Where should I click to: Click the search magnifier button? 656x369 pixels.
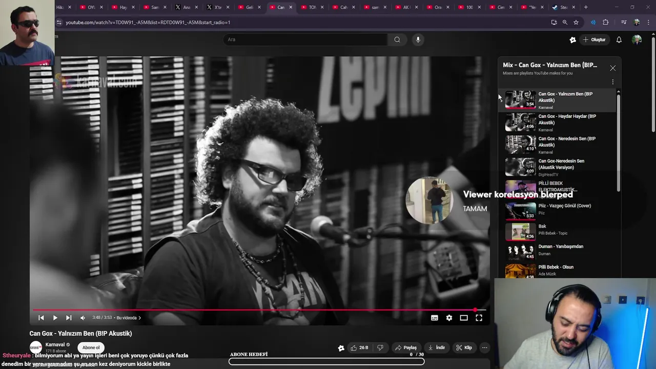point(397,39)
